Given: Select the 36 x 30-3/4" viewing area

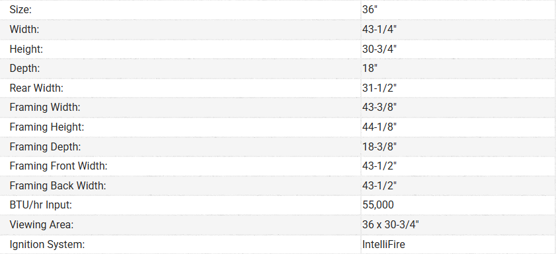Looking at the screenshot, I should pyautogui.click(x=391, y=224).
